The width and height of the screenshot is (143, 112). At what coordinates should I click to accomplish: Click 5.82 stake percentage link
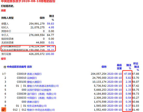[128, 78]
